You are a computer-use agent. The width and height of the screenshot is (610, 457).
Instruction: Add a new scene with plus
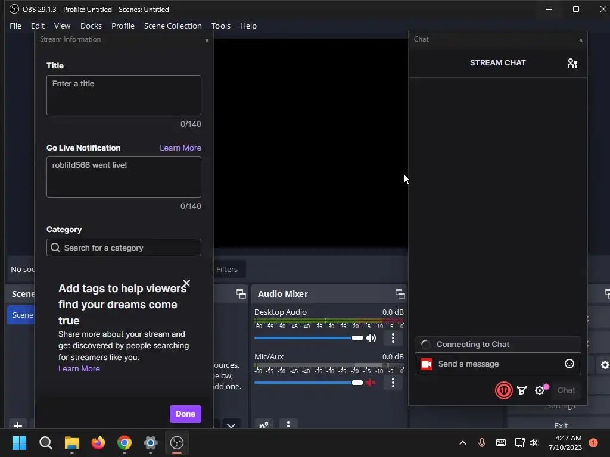17,425
